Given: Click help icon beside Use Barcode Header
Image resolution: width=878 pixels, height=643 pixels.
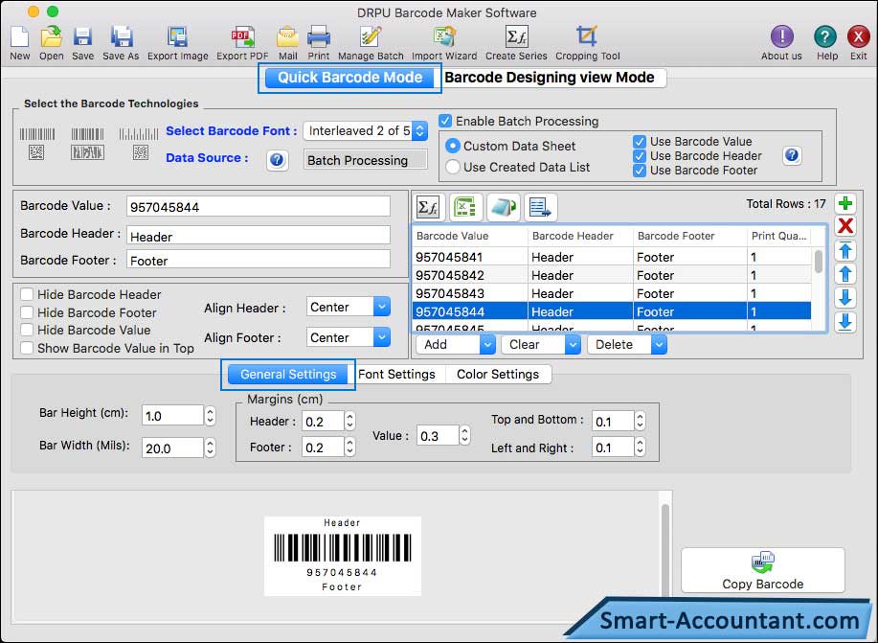Looking at the screenshot, I should 792,155.
